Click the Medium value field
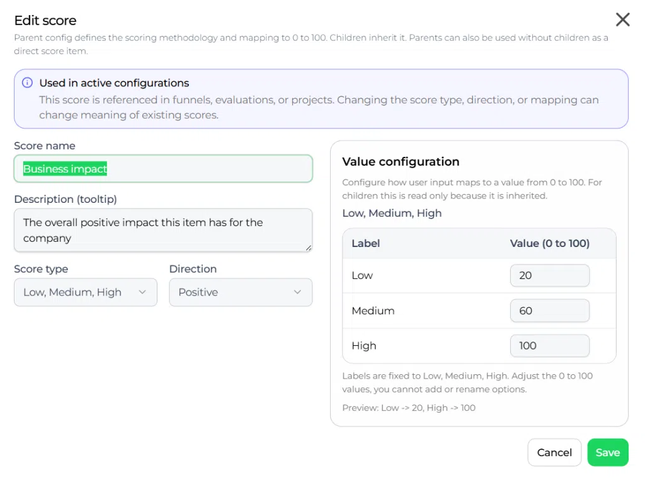 549,311
